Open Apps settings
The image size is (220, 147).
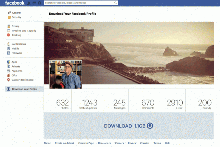[14, 62]
